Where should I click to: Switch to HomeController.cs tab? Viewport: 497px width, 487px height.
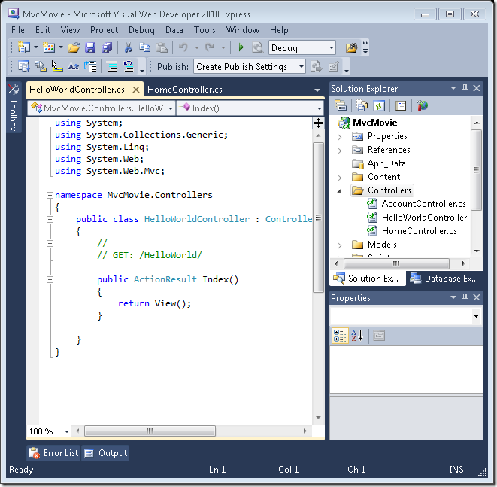(x=185, y=90)
